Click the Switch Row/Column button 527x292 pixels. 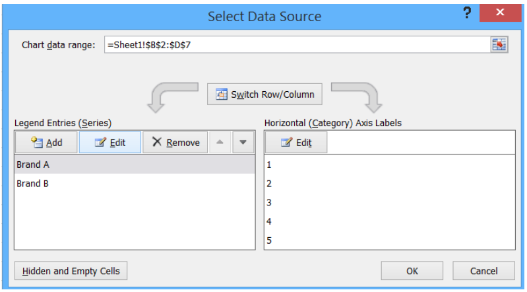click(x=264, y=94)
